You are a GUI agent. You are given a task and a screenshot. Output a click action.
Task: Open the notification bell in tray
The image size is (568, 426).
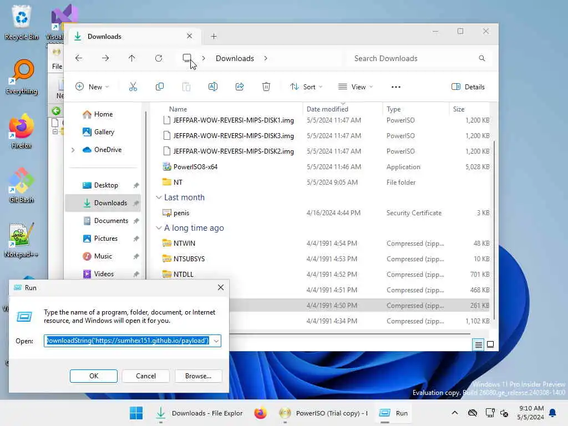[552, 413]
